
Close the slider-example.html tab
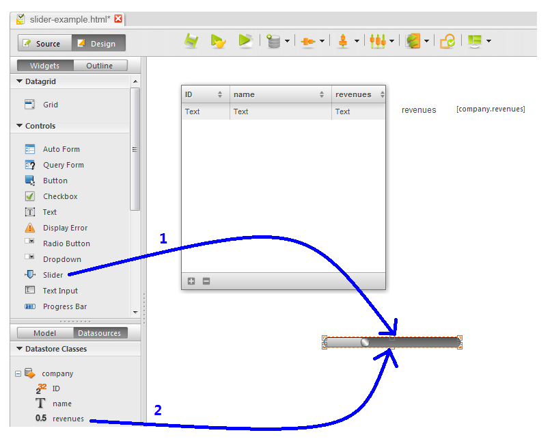point(118,19)
